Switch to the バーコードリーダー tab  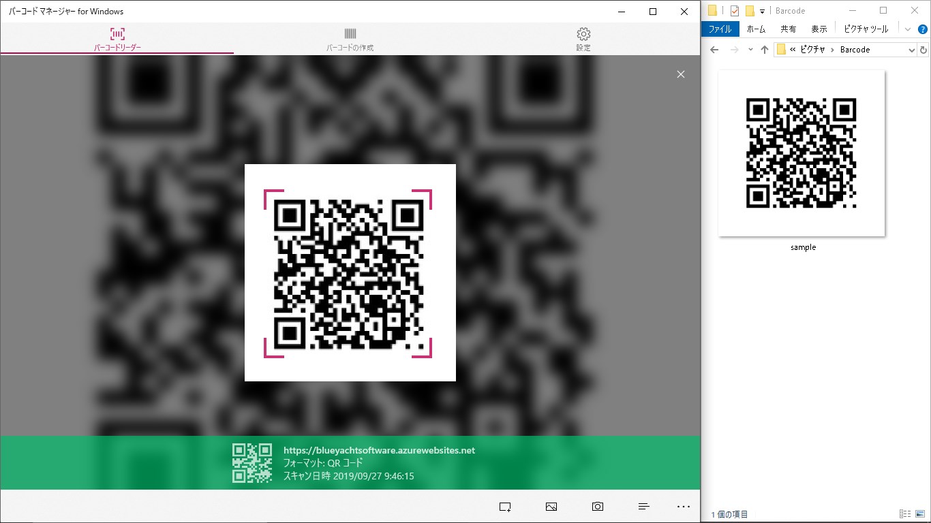pos(117,39)
